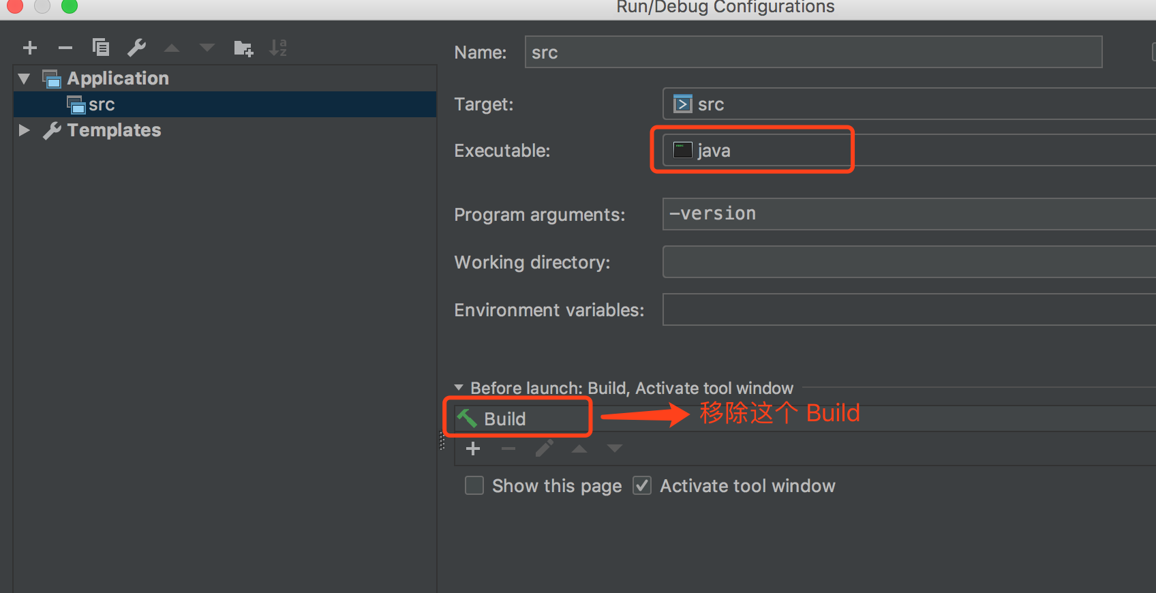The image size is (1156, 593).
Task: Expand the Templates tree node
Action: [25, 130]
